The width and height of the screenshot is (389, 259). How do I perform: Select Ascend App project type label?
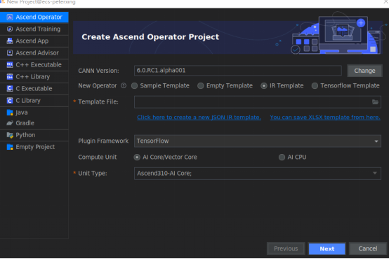click(x=32, y=41)
